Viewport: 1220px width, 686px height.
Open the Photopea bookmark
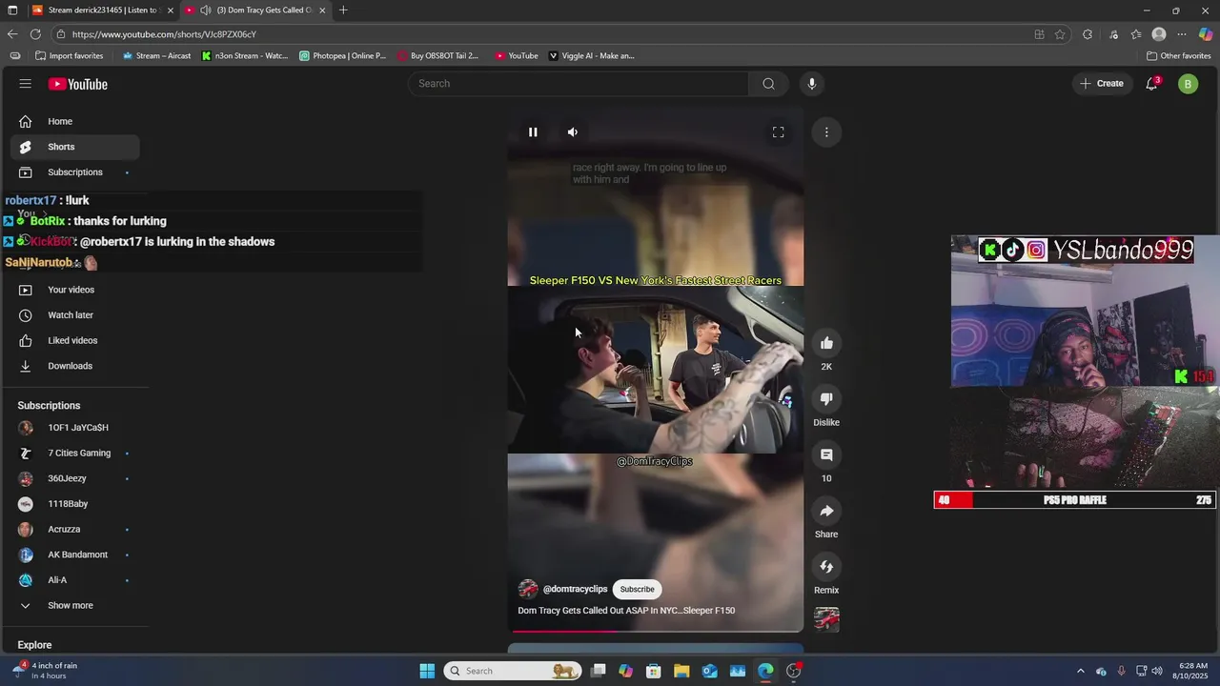pyautogui.click(x=343, y=56)
